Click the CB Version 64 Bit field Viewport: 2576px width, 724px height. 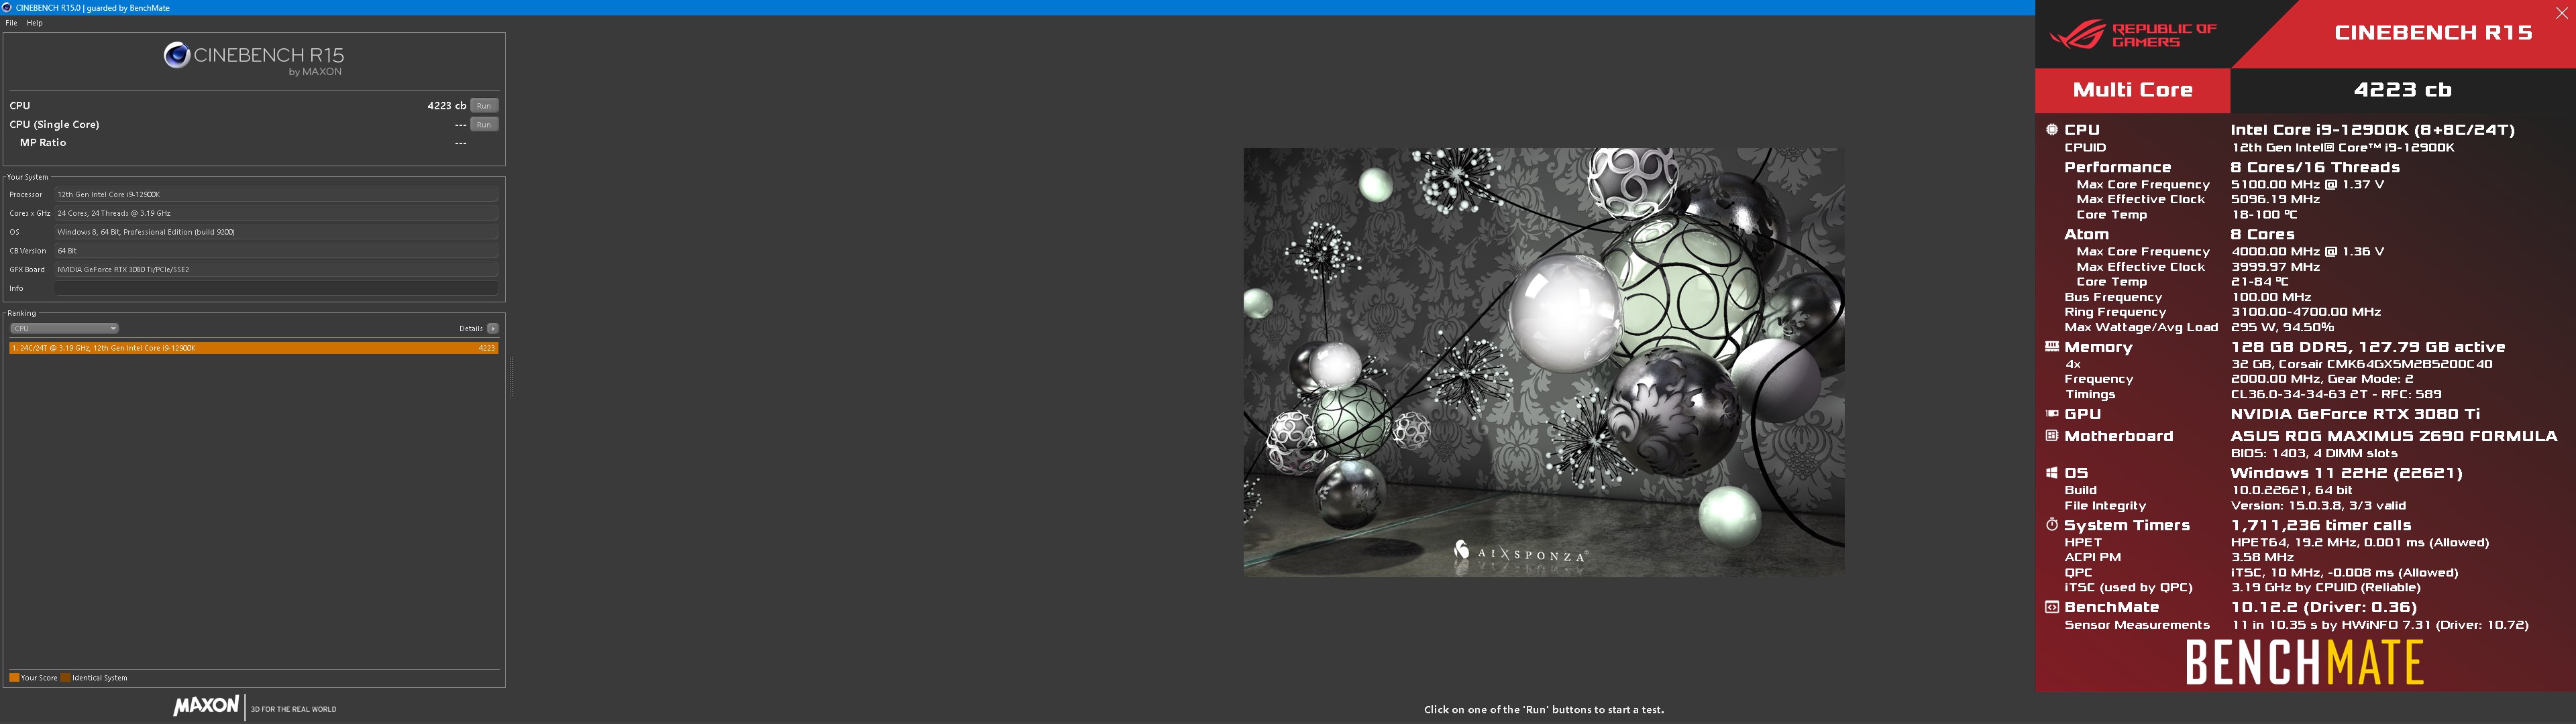pos(276,251)
